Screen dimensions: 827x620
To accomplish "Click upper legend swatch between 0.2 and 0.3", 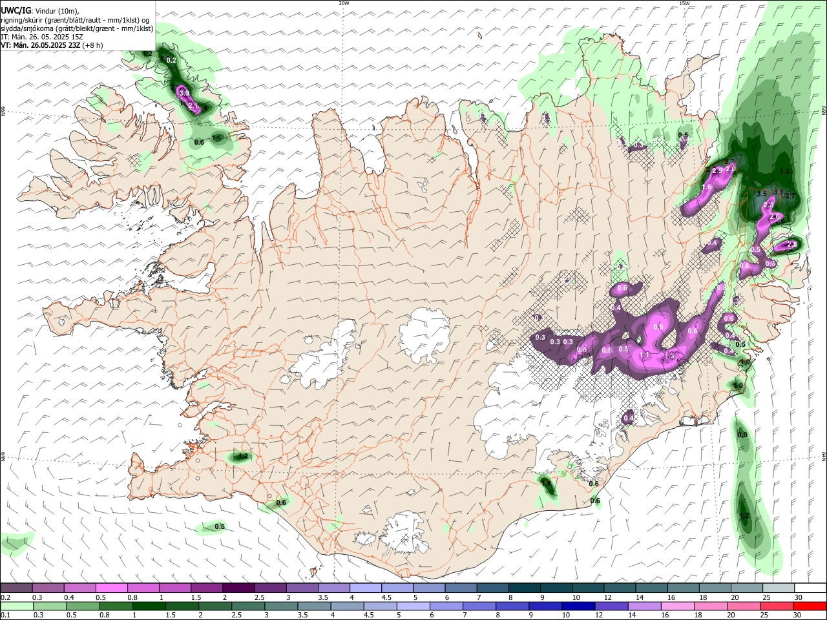I will click(x=16, y=588).
